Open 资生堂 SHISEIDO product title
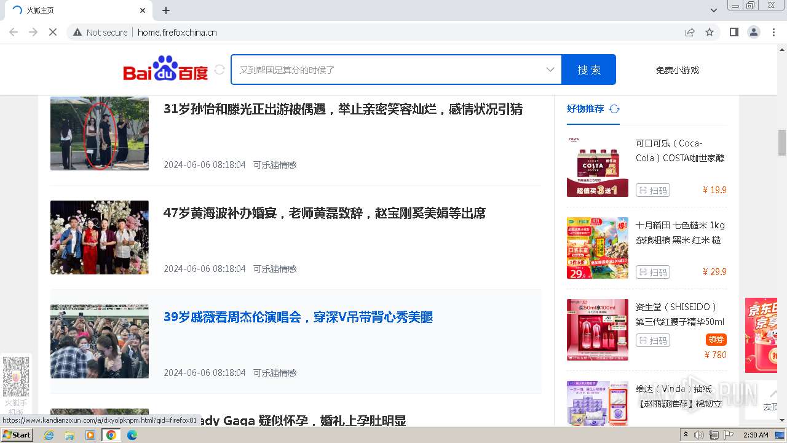 [680, 314]
